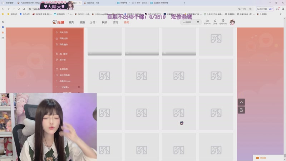Click the browser forward arrow
The height and width of the screenshot is (161, 286).
[x=14, y=9]
